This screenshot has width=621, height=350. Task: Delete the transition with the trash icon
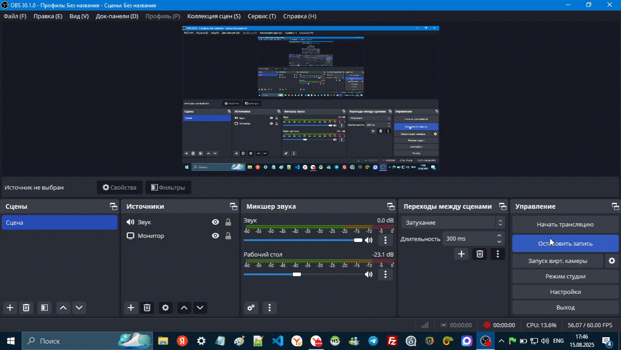pyautogui.click(x=479, y=254)
